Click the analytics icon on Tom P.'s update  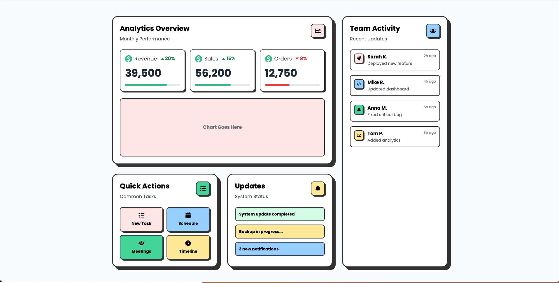tap(359, 135)
